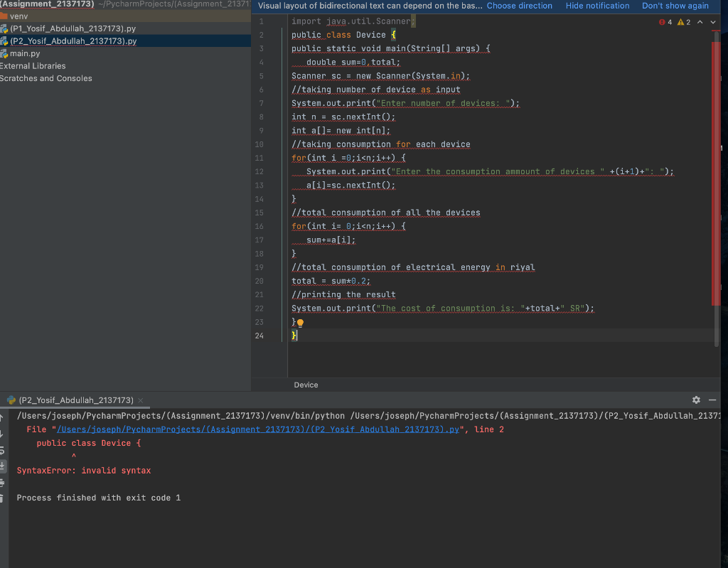This screenshot has width=728, height=568.
Task: Click '//total consumption of all the devices' comment
Action: [386, 213]
